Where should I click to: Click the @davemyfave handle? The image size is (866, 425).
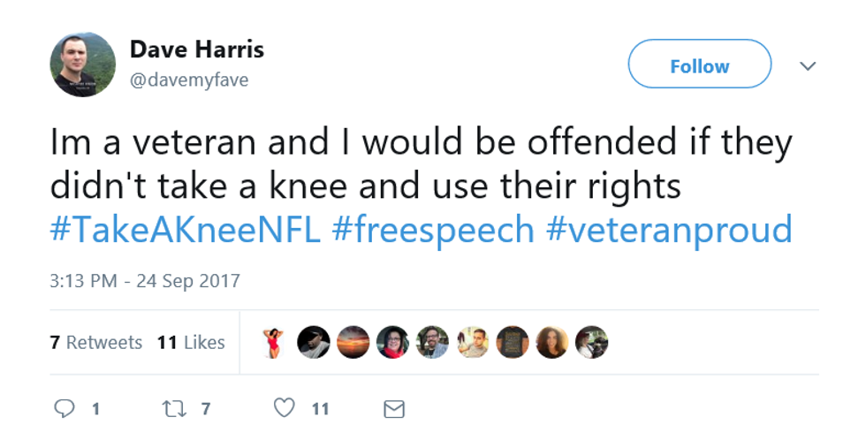pyautogui.click(x=189, y=80)
